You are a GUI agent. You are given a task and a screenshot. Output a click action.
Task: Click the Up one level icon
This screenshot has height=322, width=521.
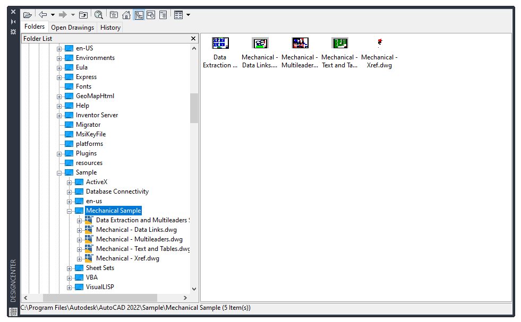[x=83, y=15]
